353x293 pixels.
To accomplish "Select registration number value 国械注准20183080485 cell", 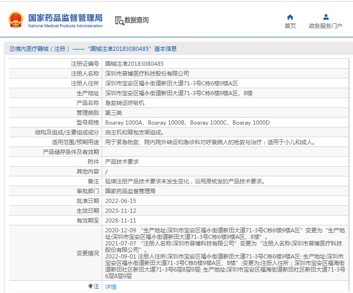I will [x=134, y=64].
